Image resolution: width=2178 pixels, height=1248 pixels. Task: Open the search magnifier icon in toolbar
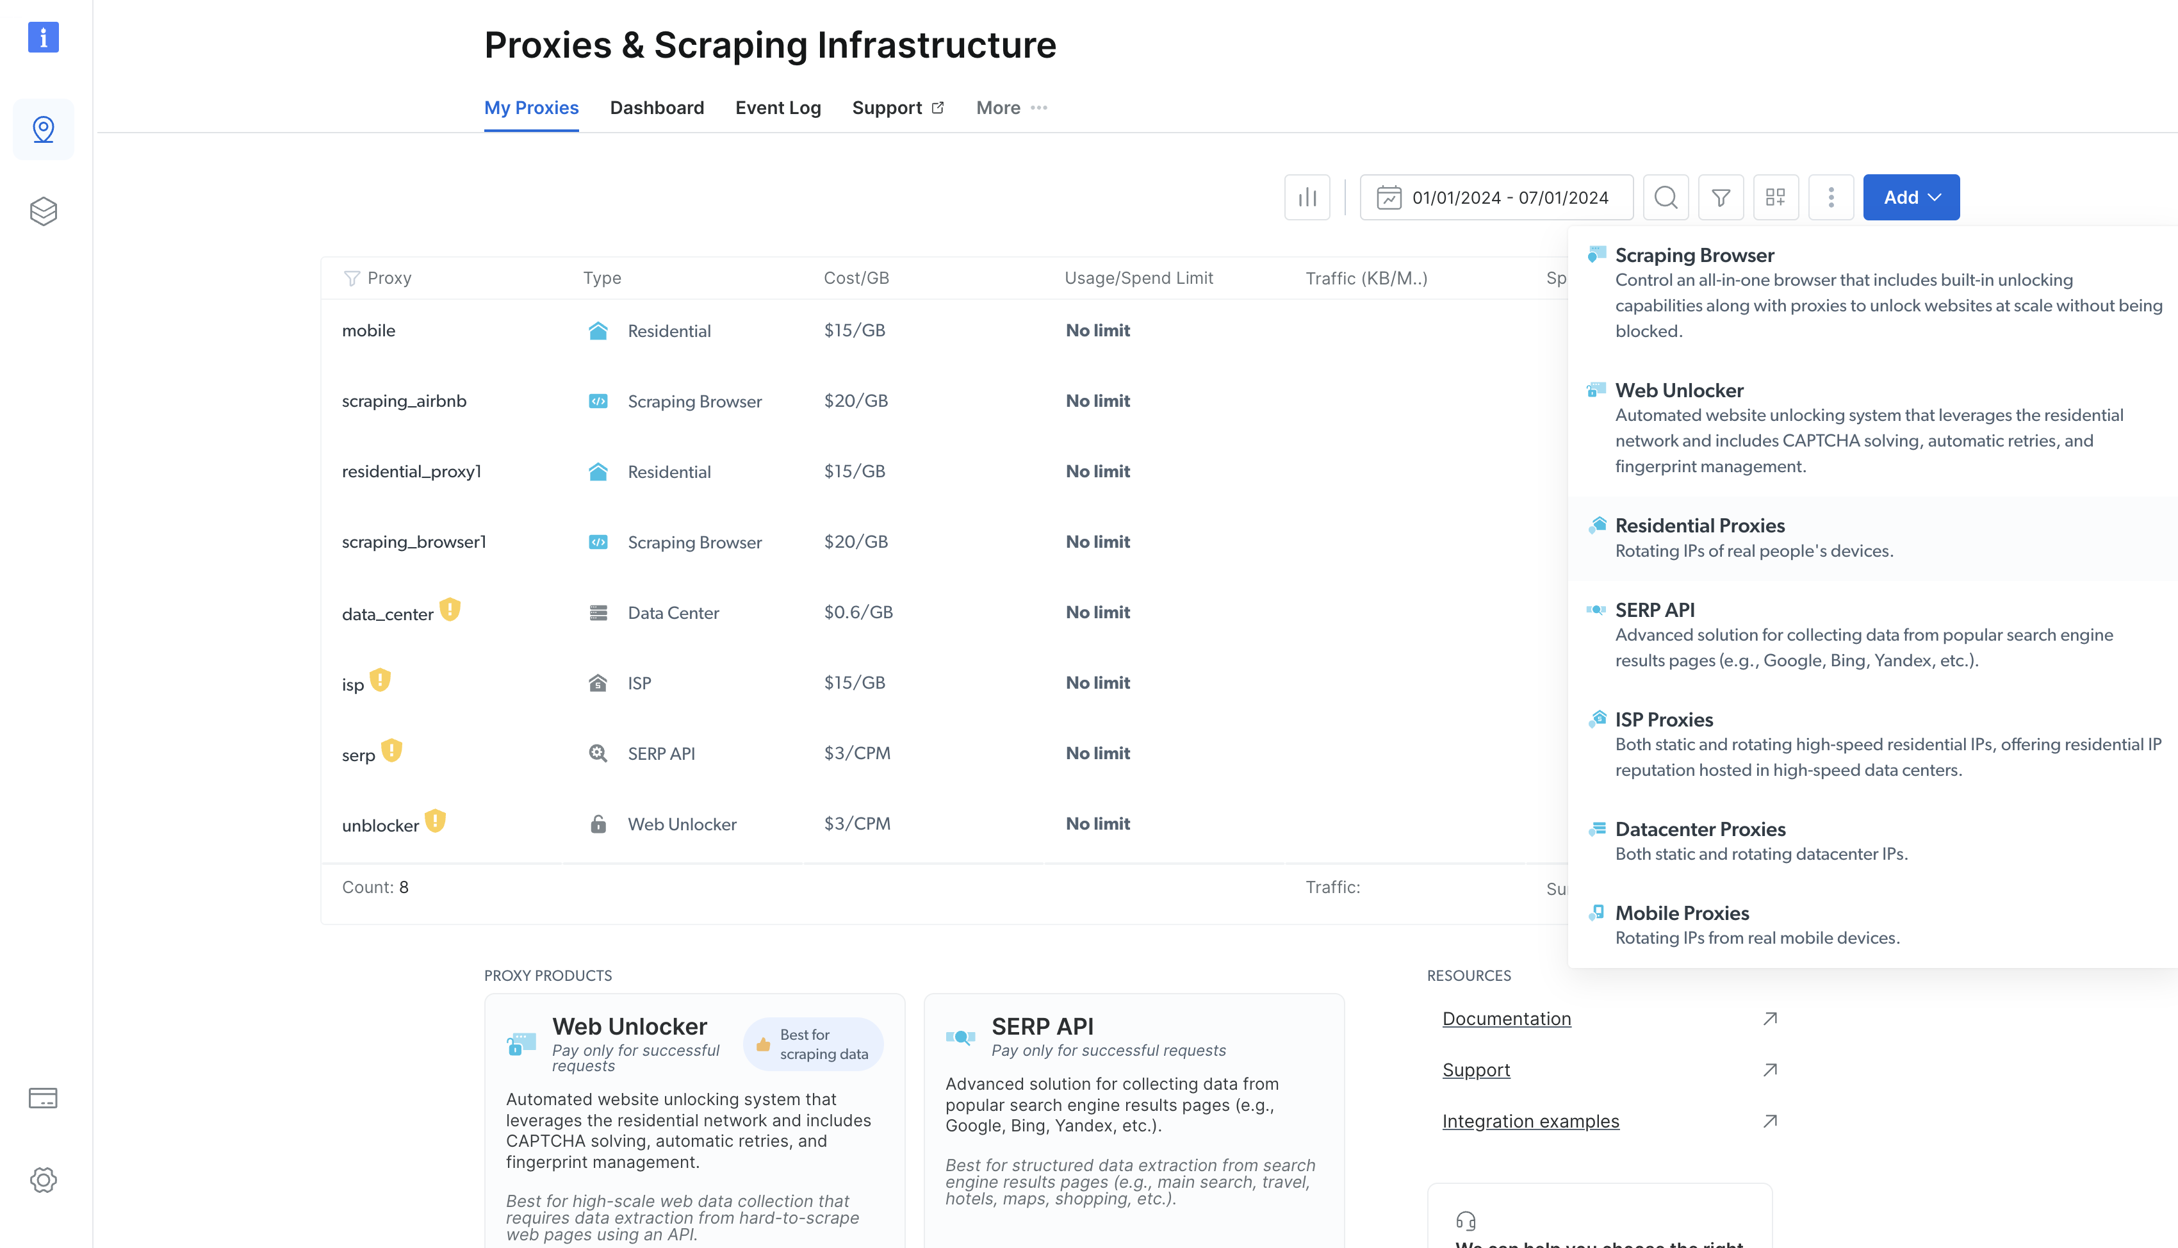click(1665, 197)
